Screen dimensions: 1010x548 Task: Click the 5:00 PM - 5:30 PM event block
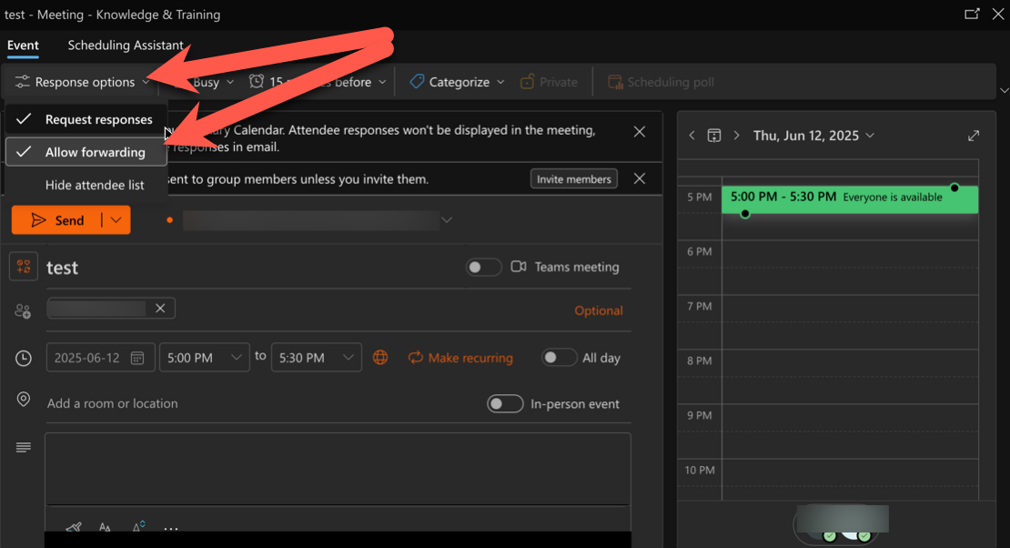[x=850, y=199]
